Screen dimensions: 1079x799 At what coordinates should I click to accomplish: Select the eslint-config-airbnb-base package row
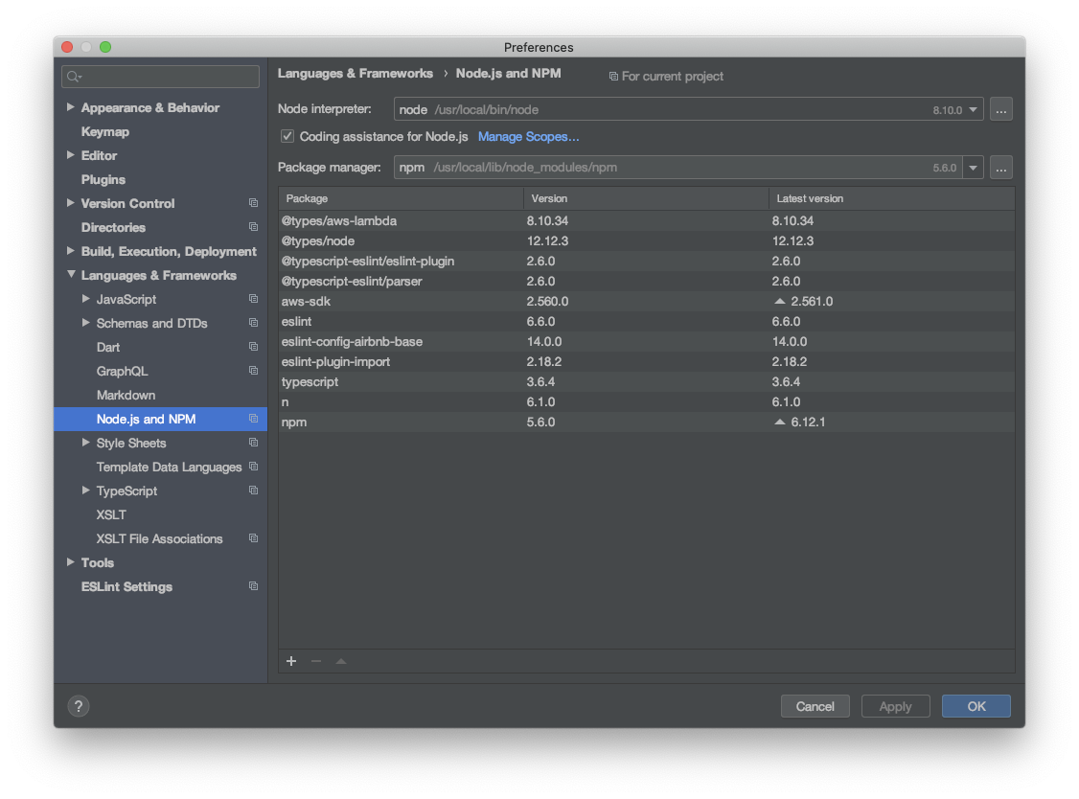point(646,341)
